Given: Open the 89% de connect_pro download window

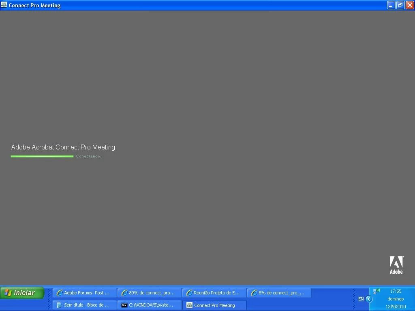Looking at the screenshot, I should (150, 293).
